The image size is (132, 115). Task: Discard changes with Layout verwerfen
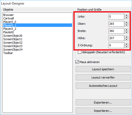pyautogui.click(x=103, y=77)
